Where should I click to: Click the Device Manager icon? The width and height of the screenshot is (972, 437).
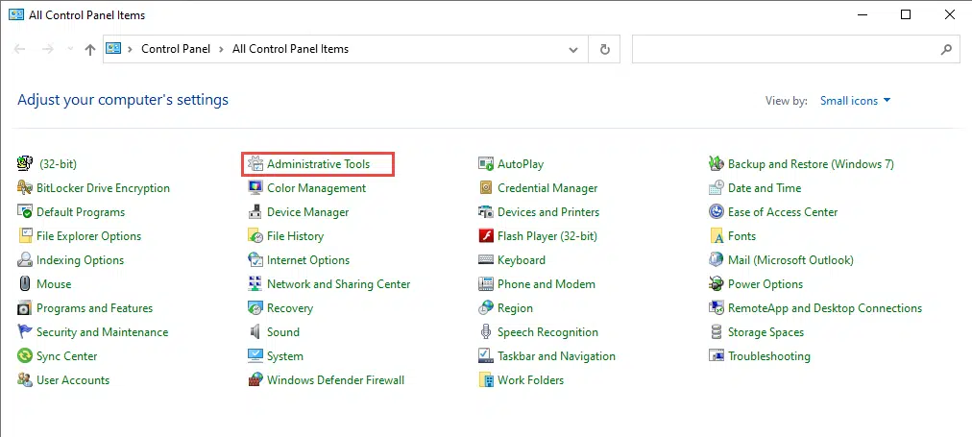255,212
